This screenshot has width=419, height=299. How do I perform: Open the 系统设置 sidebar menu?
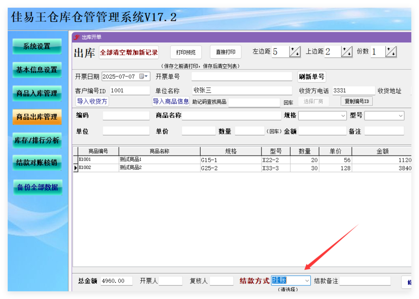pyautogui.click(x=37, y=46)
